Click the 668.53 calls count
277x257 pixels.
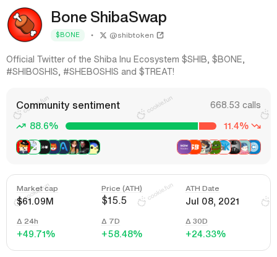click(x=235, y=105)
